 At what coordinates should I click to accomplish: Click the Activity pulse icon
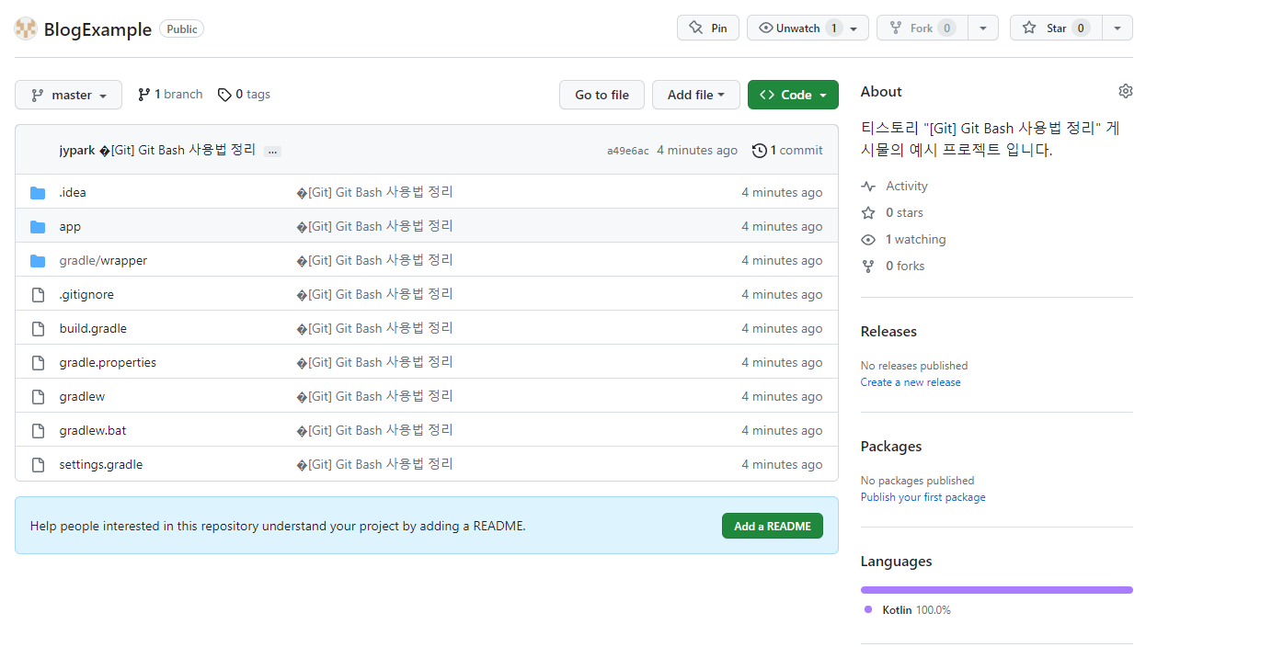tap(868, 187)
